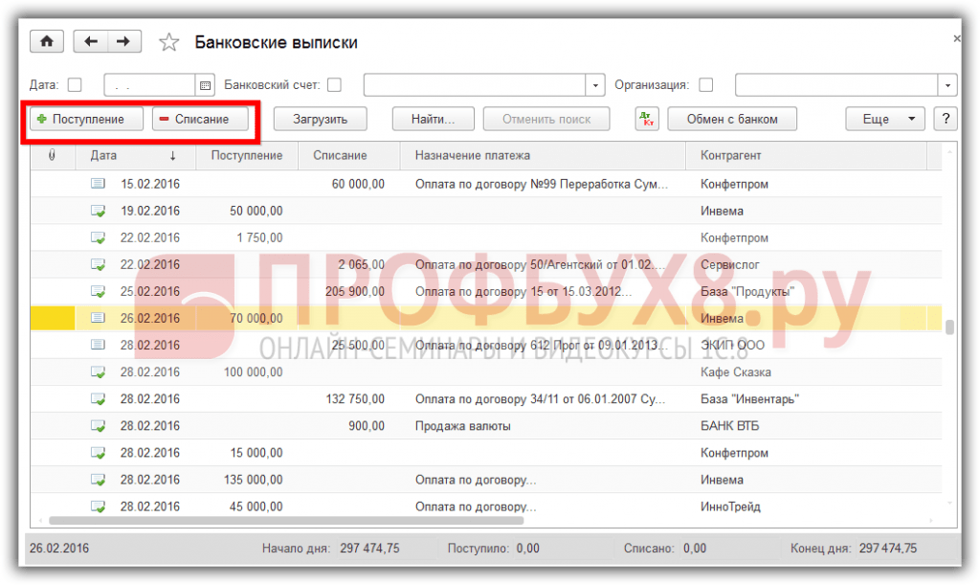Create a new Списание document
The height and width of the screenshot is (585, 980).
(x=201, y=119)
